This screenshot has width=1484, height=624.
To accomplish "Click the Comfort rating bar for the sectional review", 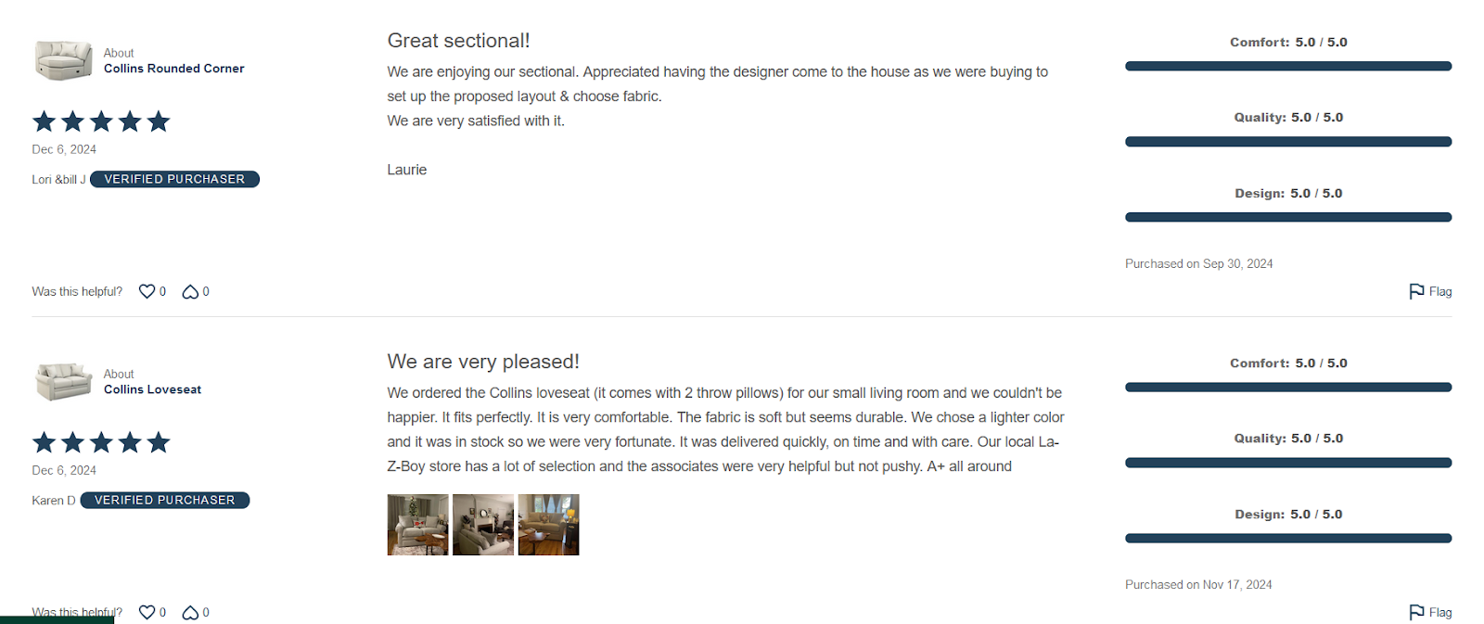I will point(1287,66).
